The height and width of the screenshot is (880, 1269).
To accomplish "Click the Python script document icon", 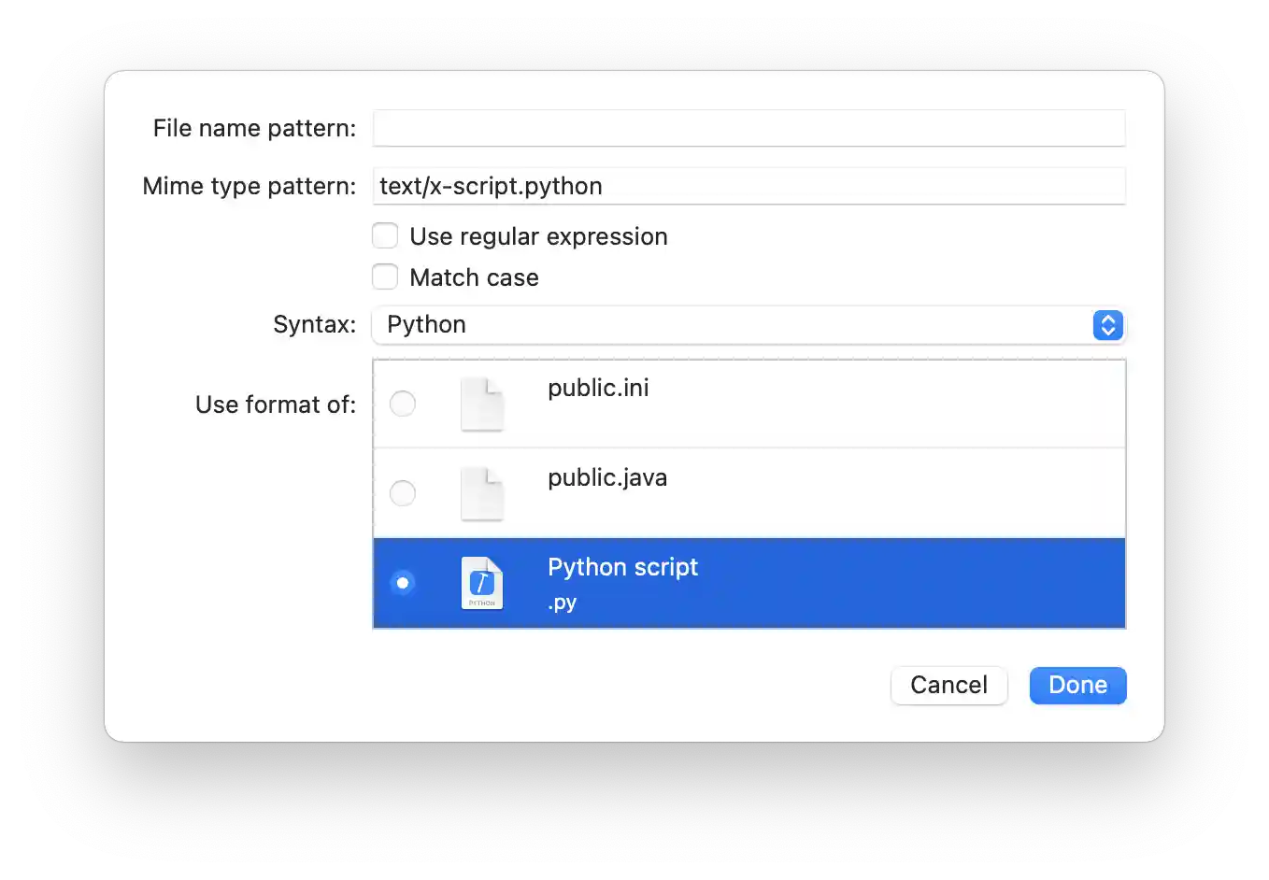I will coord(482,583).
